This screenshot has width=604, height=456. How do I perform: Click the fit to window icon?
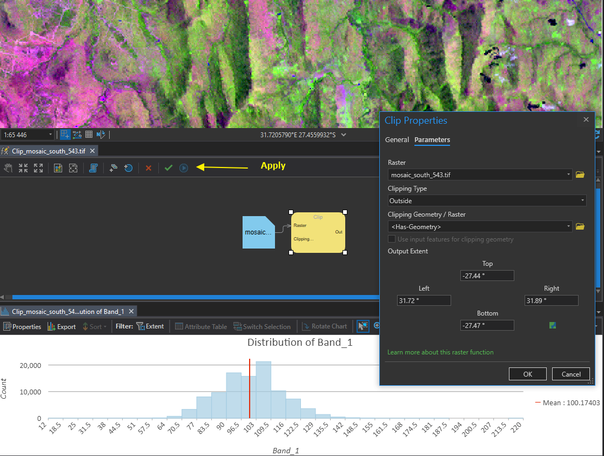pyautogui.click(x=73, y=168)
